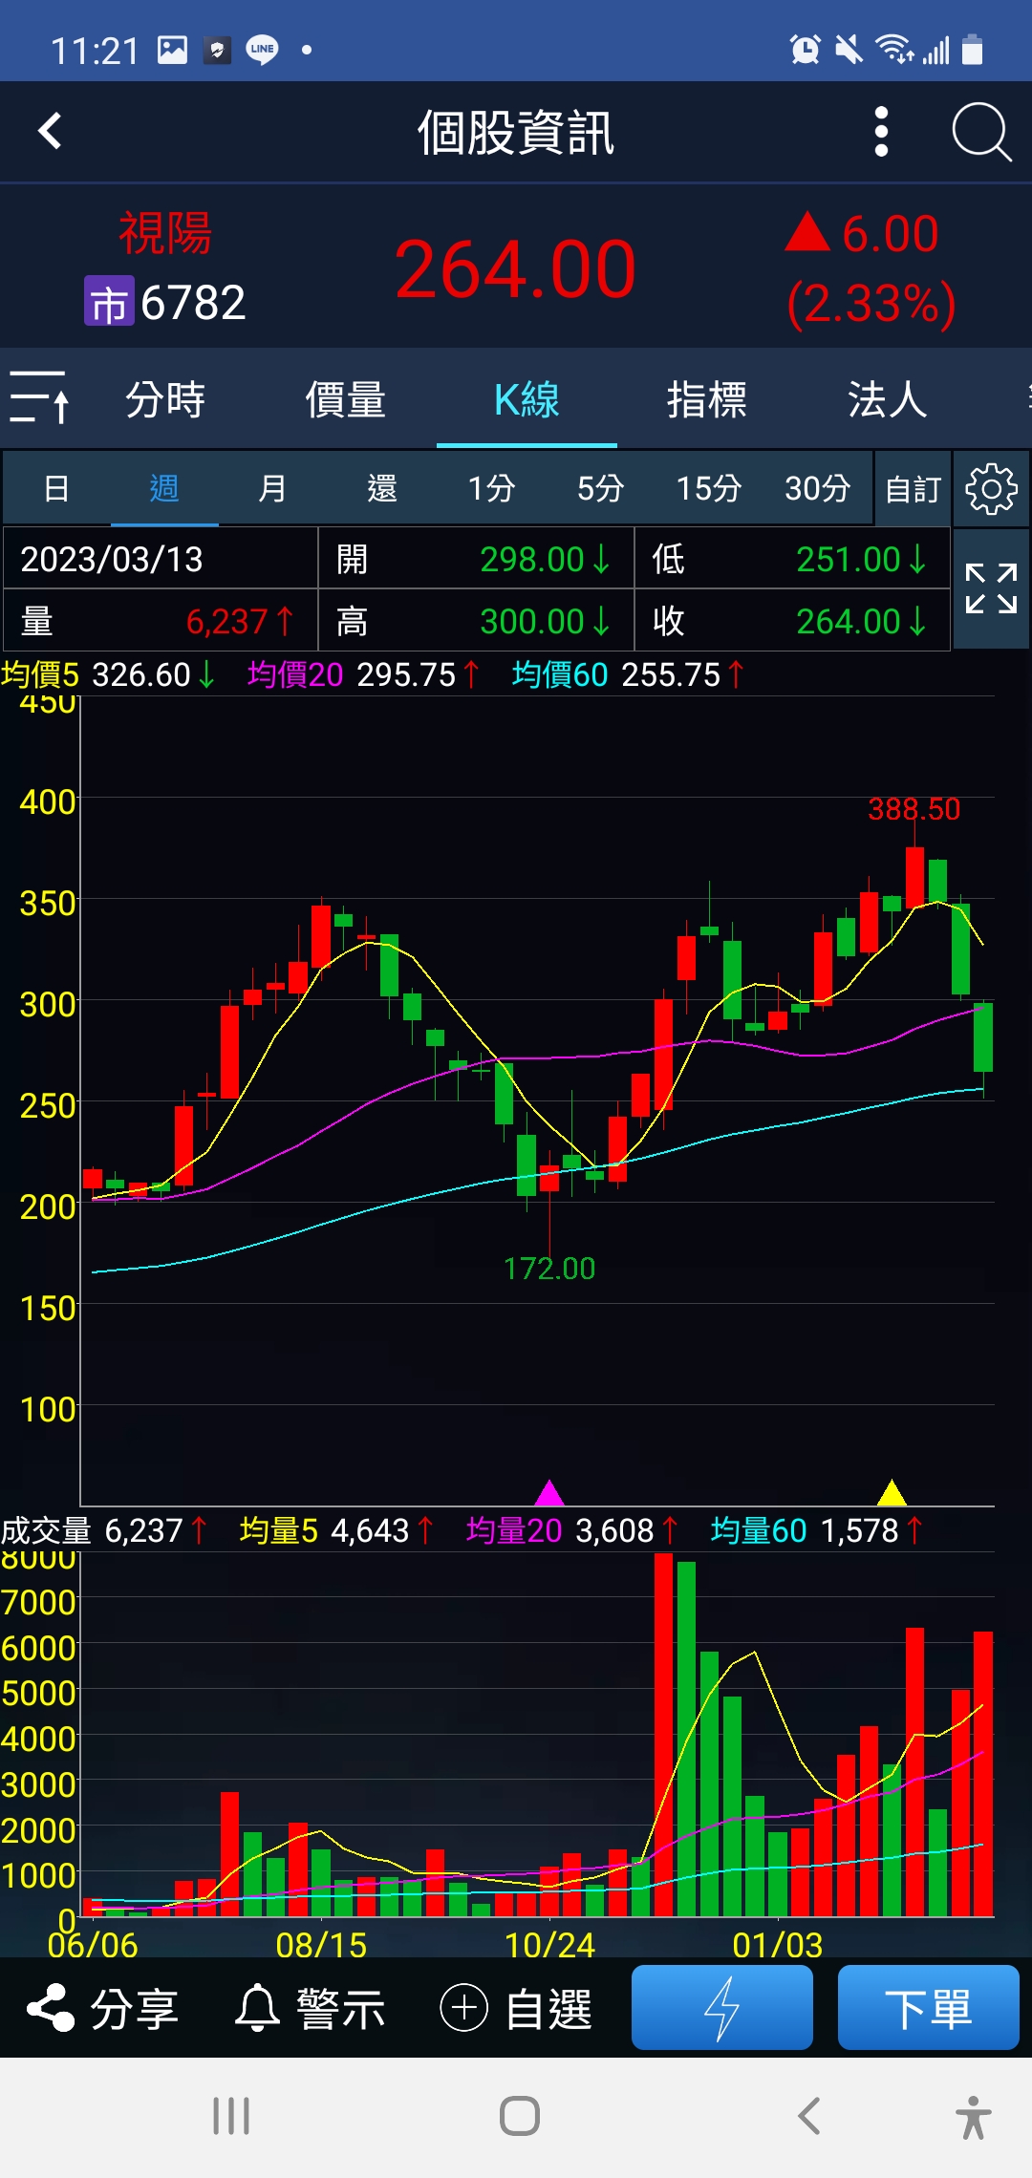The width and height of the screenshot is (1032, 2178).
Task: Tap high price 300.00
Action: (532, 622)
